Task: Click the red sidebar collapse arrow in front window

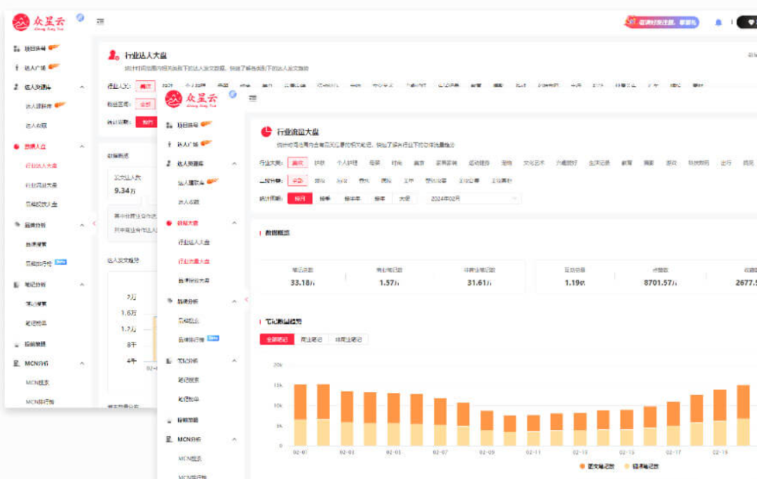Action: point(246,300)
